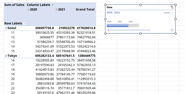
Task: Select cell value 41424015.83
Action: pos(44,70)
